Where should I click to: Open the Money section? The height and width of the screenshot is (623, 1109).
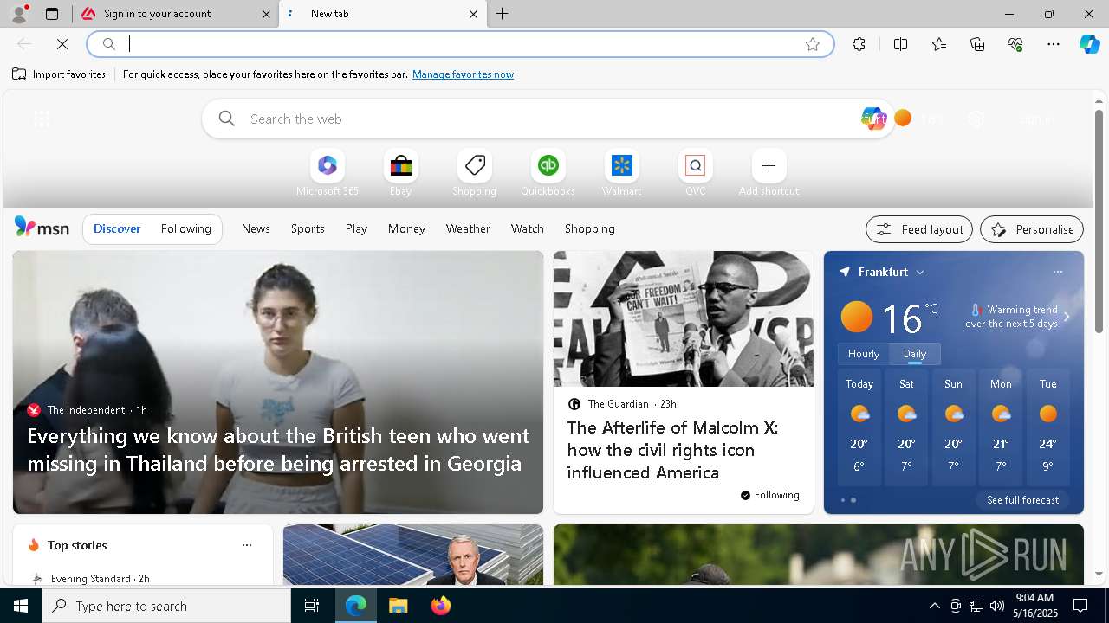click(406, 228)
